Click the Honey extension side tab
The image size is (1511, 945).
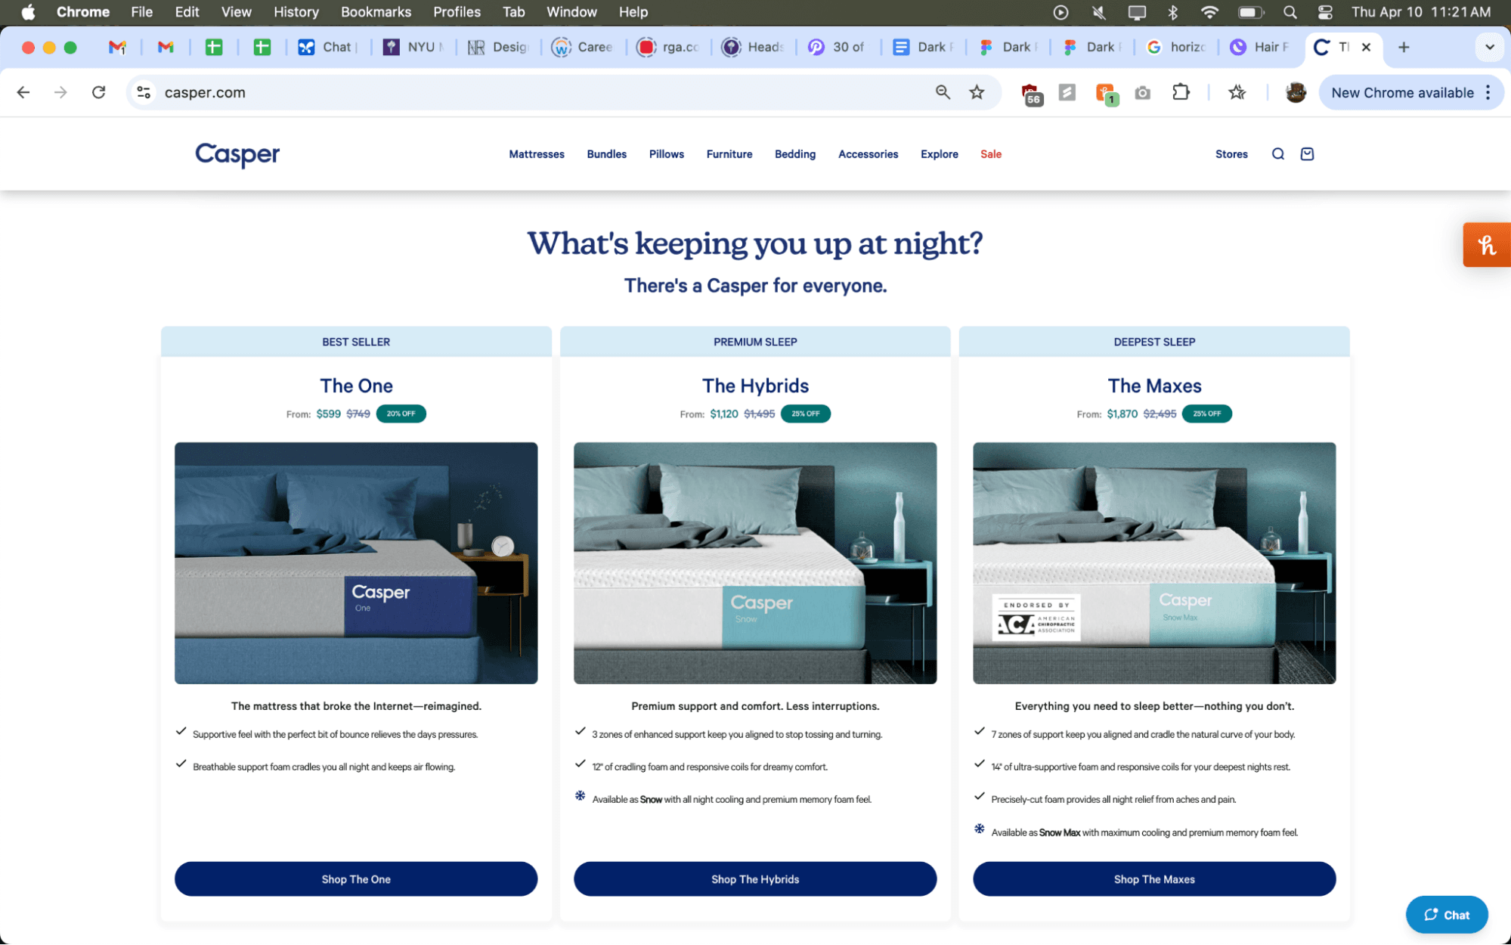(1486, 245)
